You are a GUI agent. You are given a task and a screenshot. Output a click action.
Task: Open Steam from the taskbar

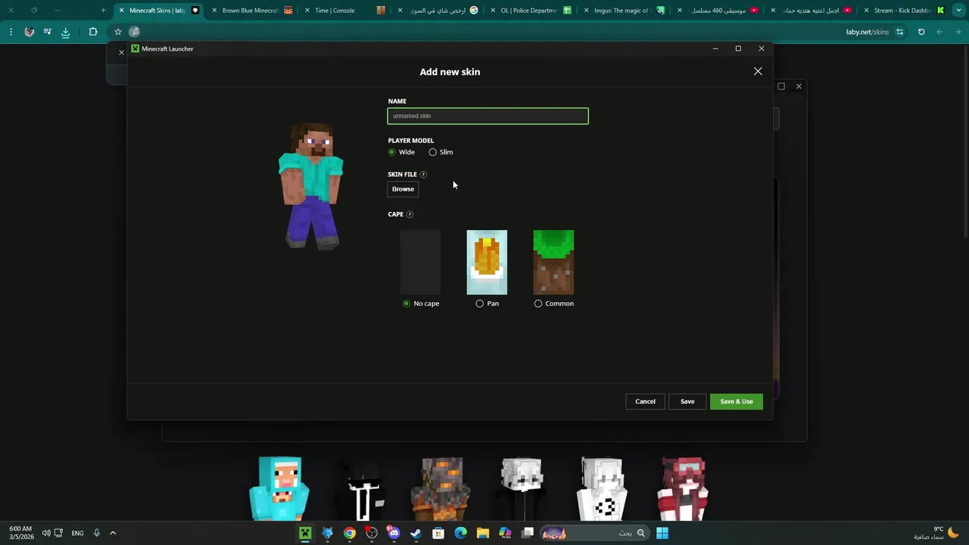click(x=416, y=533)
